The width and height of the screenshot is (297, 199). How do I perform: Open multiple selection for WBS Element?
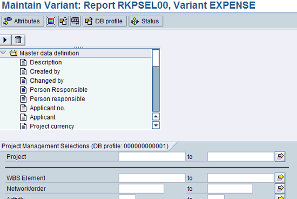[x=280, y=178]
